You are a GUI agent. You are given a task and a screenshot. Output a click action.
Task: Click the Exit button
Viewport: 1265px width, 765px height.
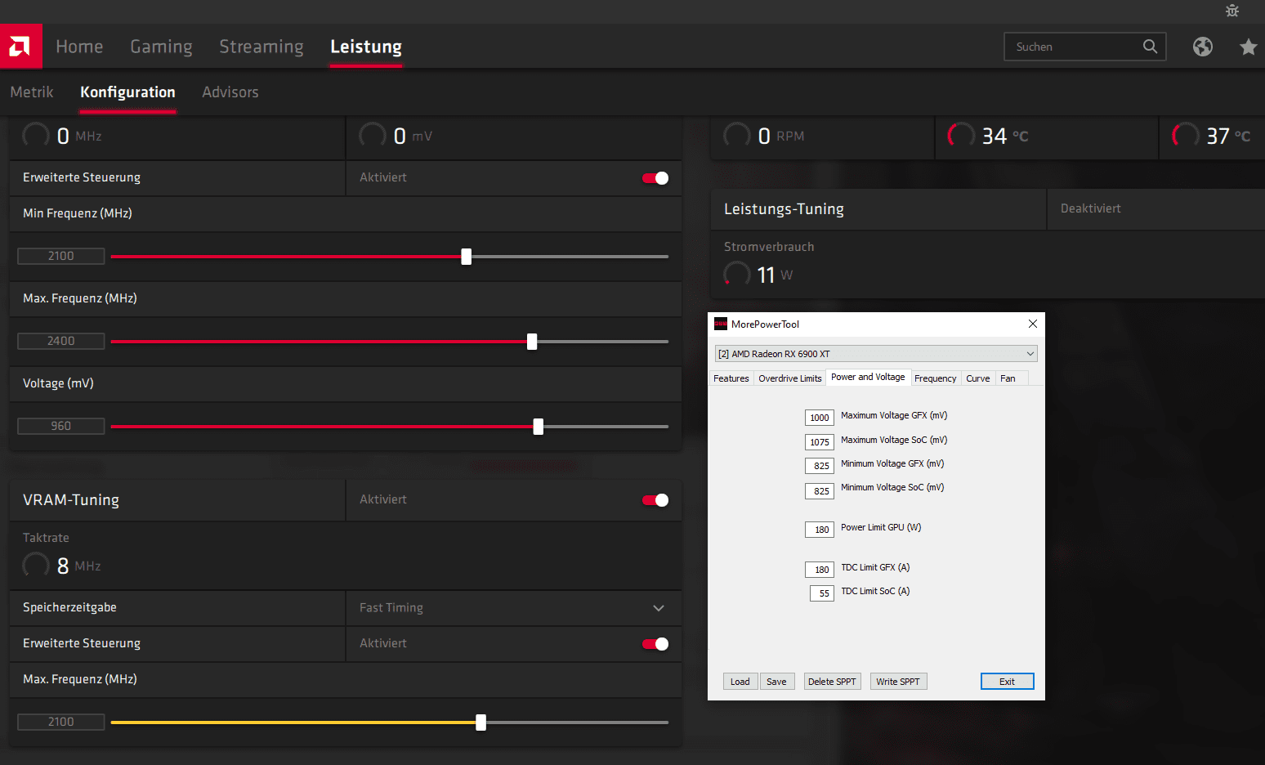pos(1007,682)
